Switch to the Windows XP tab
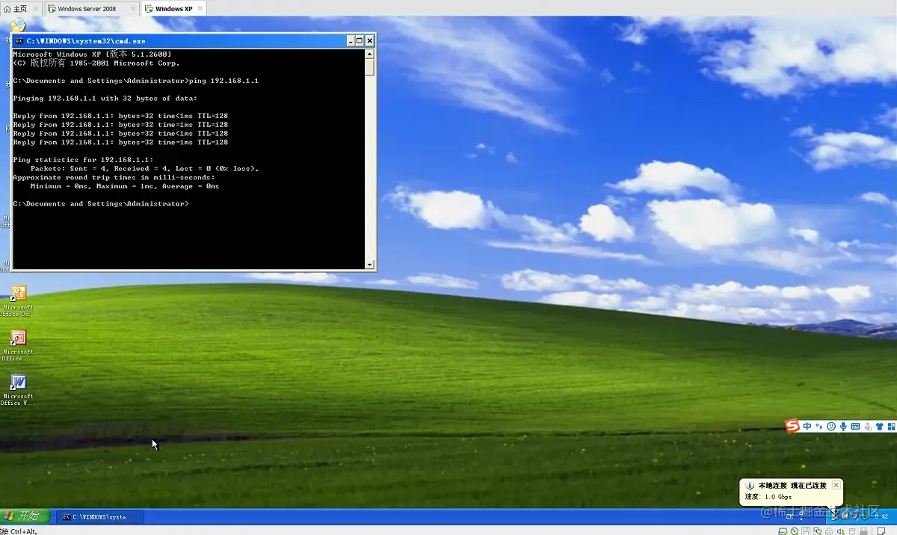The image size is (897, 535). click(x=174, y=9)
